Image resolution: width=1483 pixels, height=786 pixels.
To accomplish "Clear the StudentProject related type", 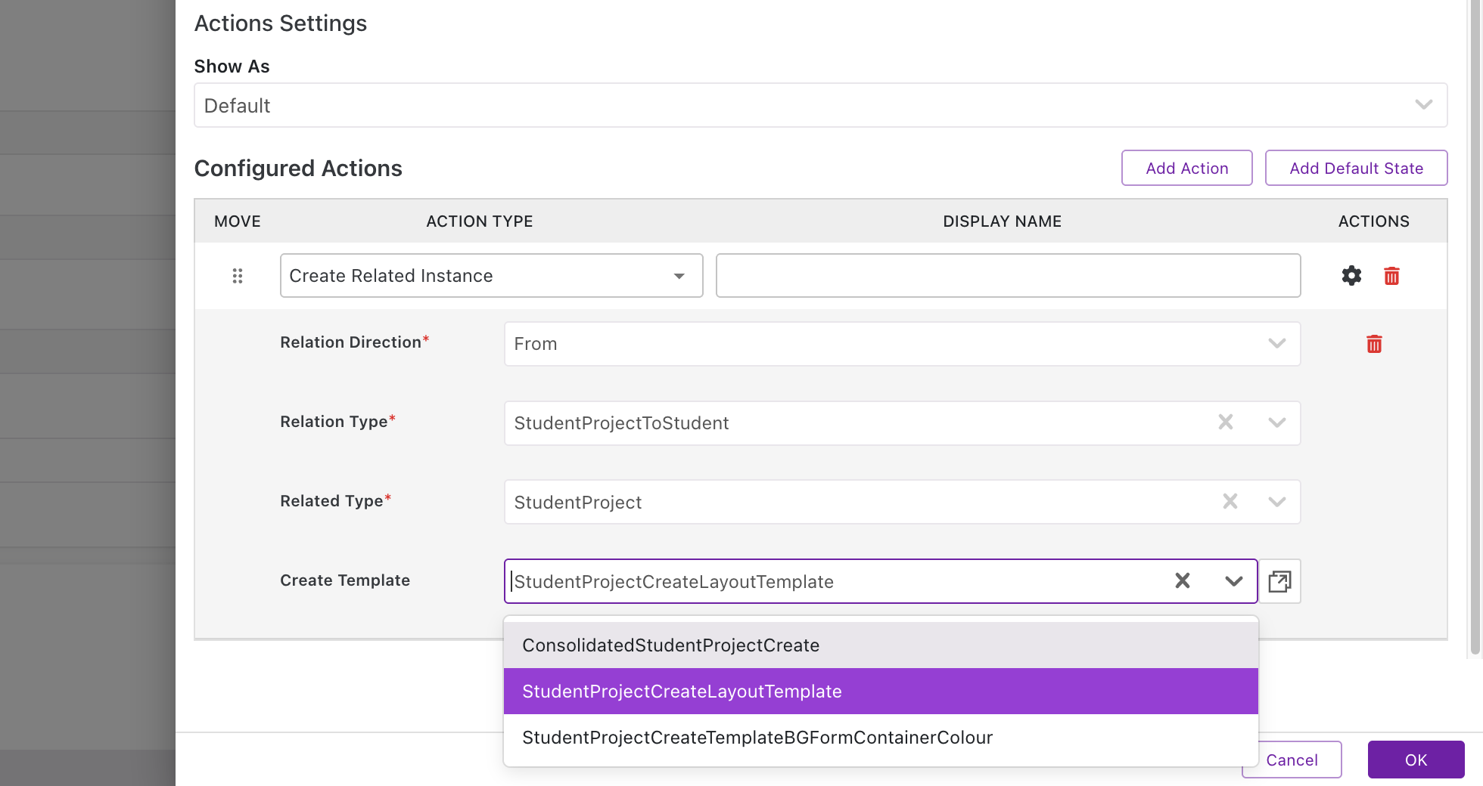I will pyautogui.click(x=1230, y=502).
